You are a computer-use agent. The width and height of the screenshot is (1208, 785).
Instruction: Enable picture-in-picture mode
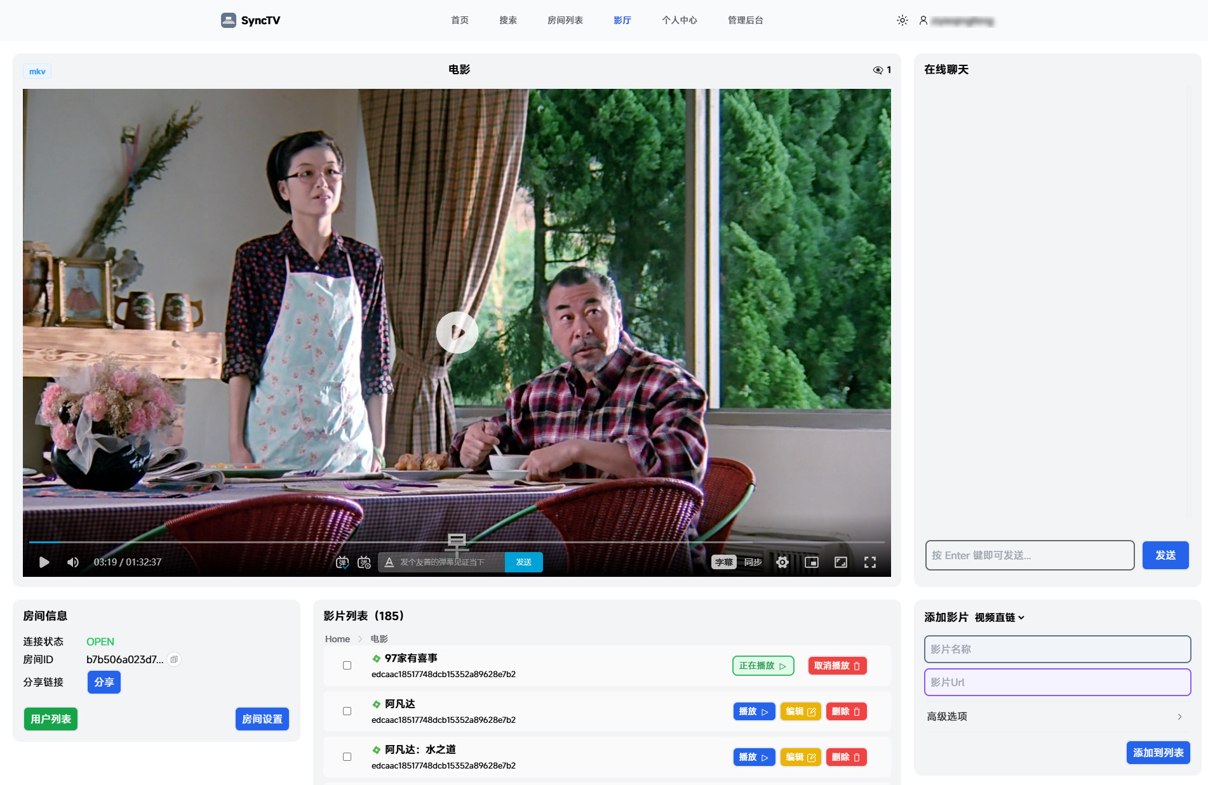(x=812, y=562)
